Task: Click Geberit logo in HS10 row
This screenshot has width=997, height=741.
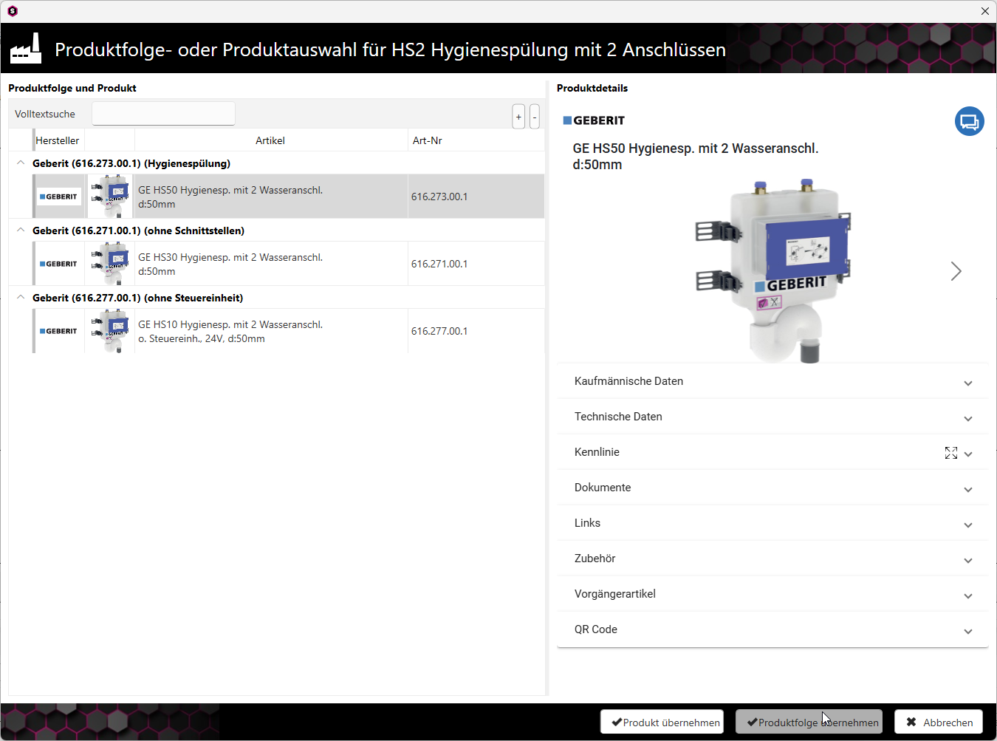Action: pyautogui.click(x=59, y=331)
